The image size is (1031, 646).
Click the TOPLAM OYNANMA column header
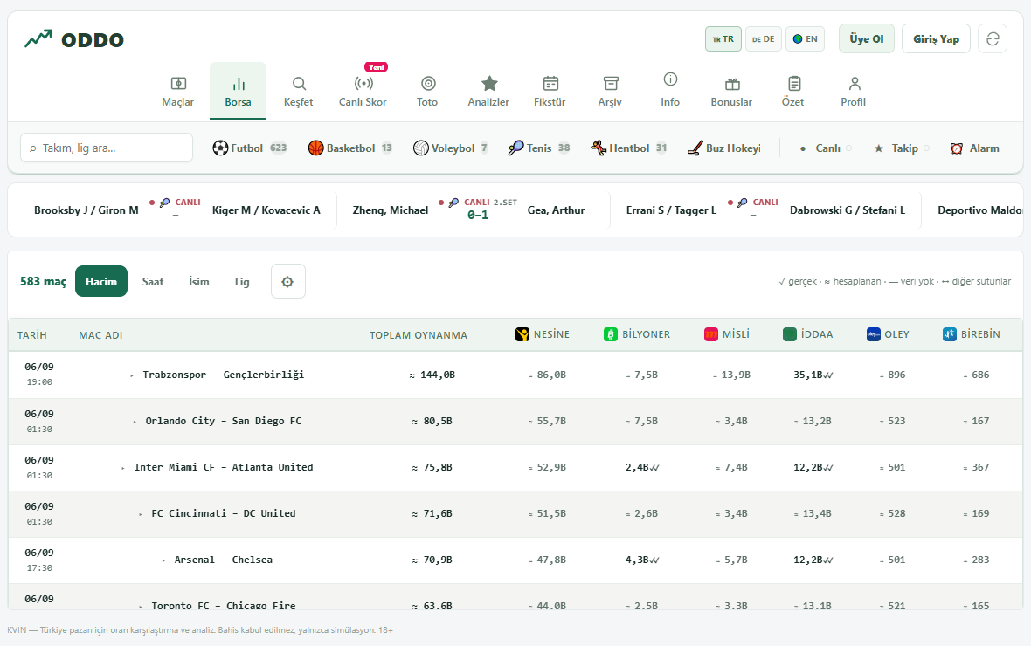419,335
